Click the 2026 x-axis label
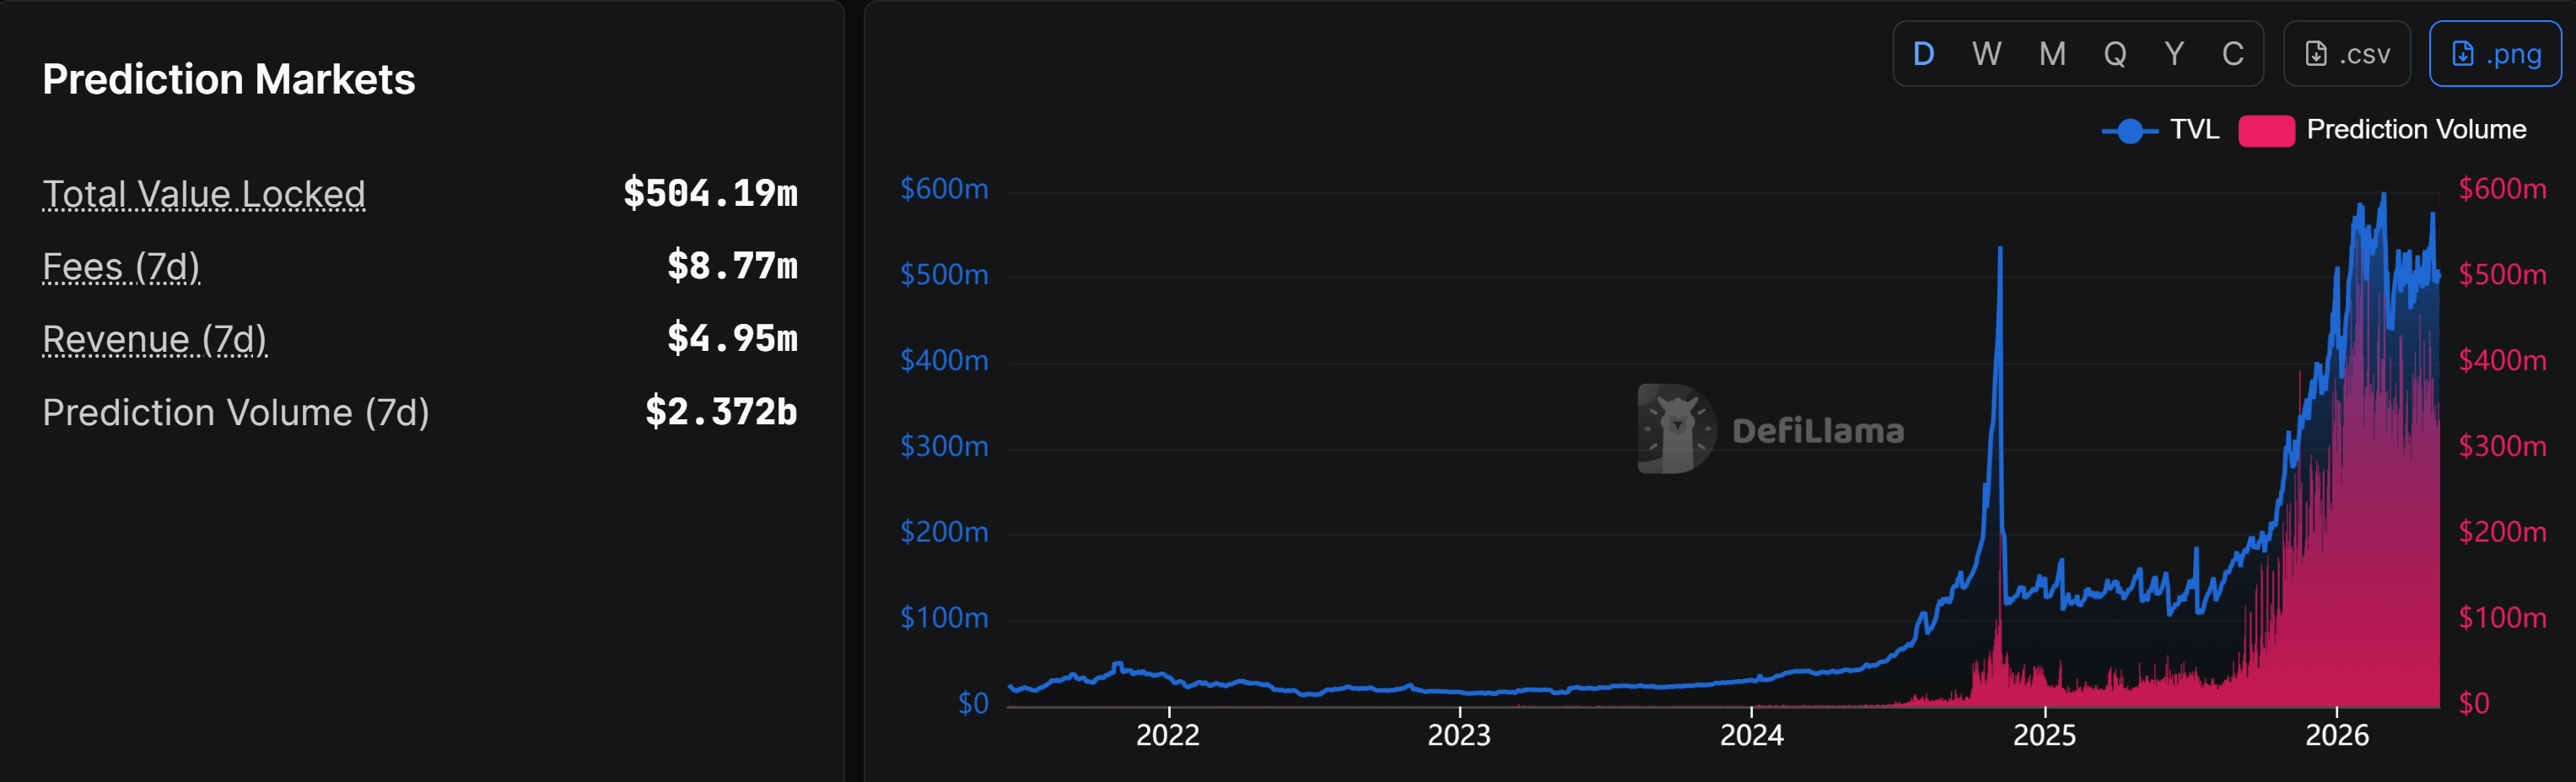The height and width of the screenshot is (782, 2576). (x=2337, y=735)
